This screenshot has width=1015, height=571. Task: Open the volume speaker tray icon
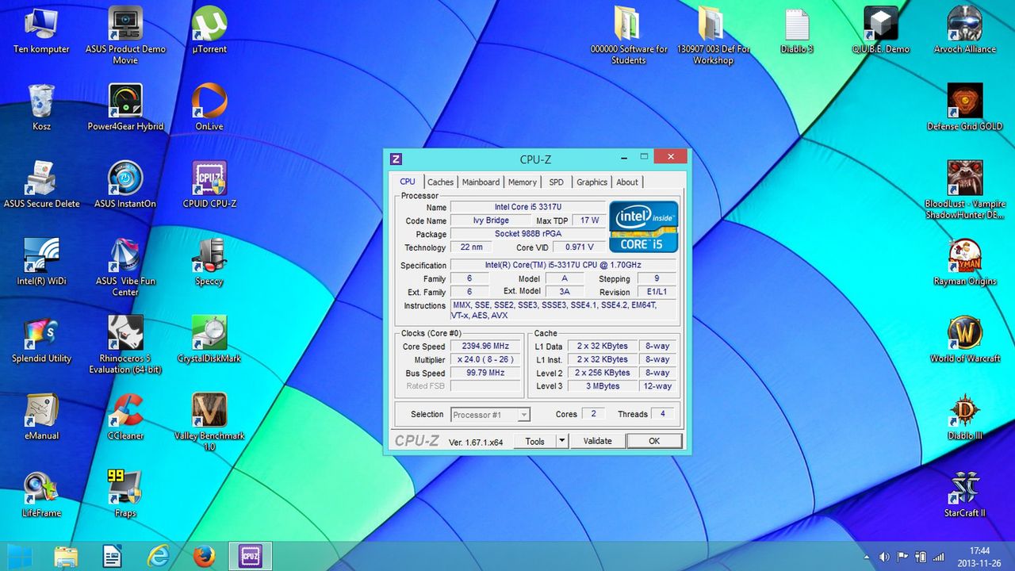tap(885, 557)
